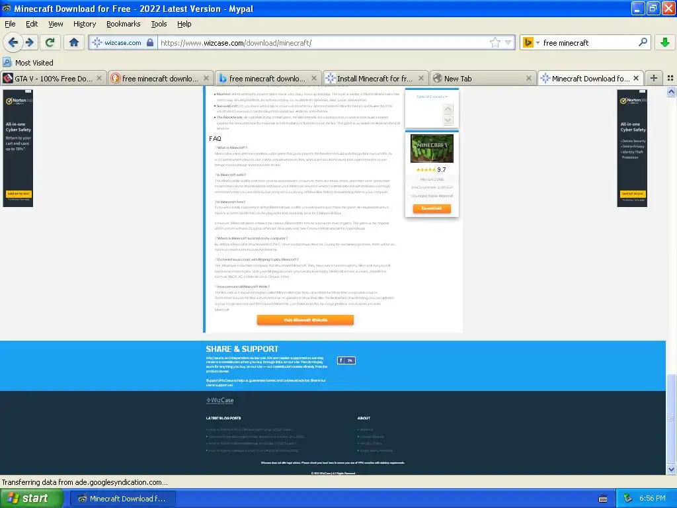Click the page scrollbar up arrow
Image resolution: width=677 pixels, height=508 pixels.
coord(671,91)
